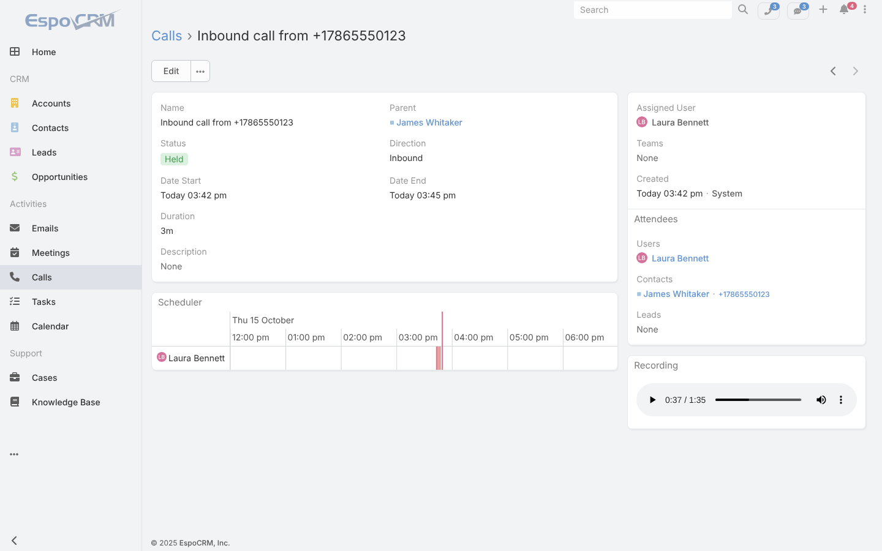The image size is (882, 551).
Task: Go to the previous record arrow
Action: click(833, 71)
